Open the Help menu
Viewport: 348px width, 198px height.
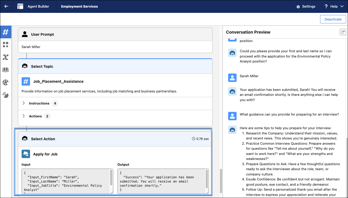(334, 6)
